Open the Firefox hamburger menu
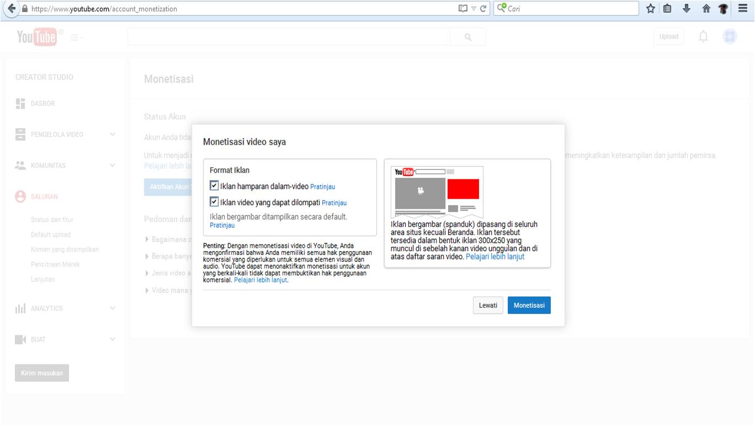This screenshot has width=755, height=425. 743,9
